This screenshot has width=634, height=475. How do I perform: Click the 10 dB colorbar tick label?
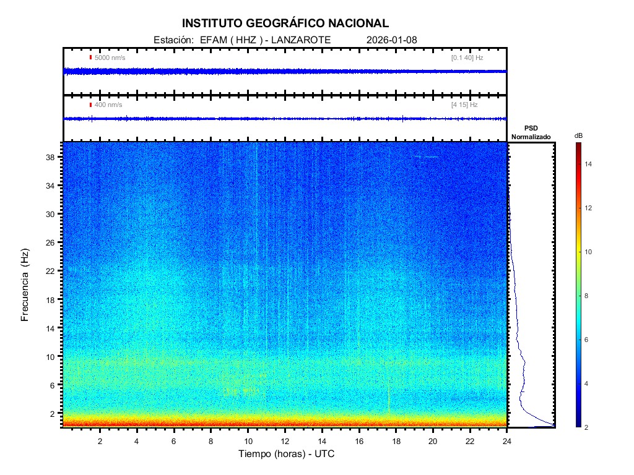(590, 252)
